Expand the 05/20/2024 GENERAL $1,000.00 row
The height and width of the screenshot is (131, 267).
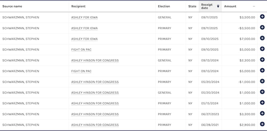click(262, 92)
